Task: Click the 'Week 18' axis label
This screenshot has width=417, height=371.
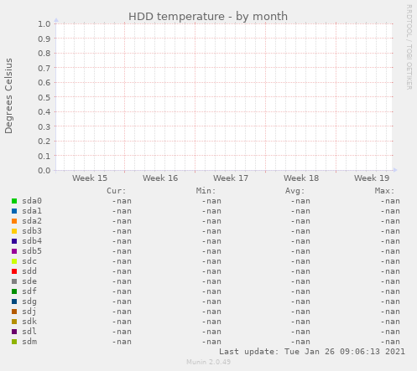Action: click(x=301, y=178)
